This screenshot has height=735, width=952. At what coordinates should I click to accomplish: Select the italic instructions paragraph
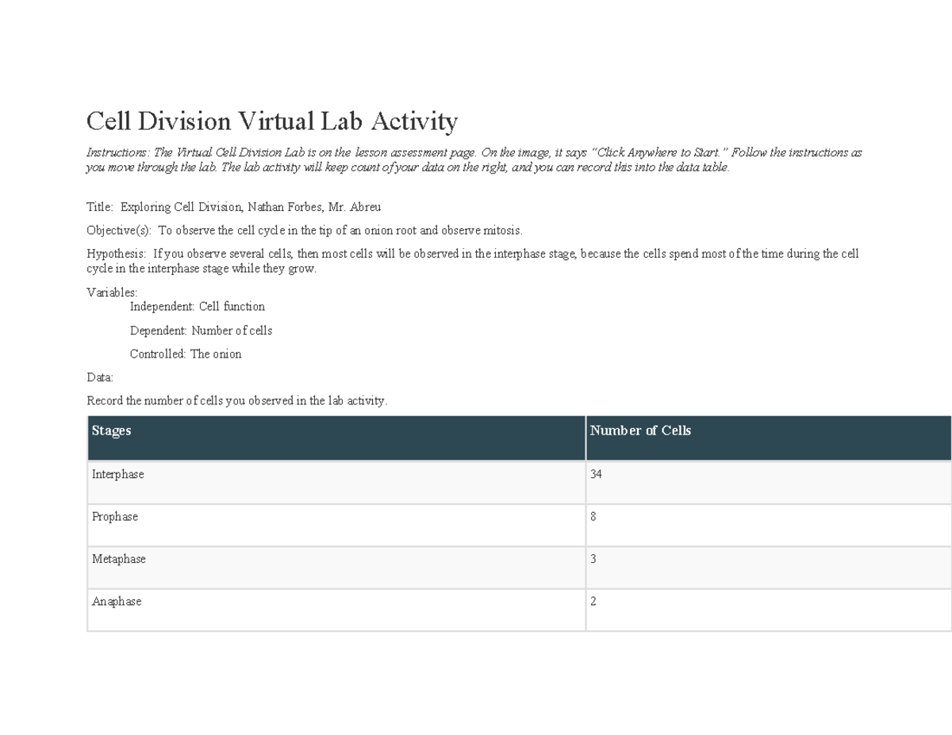[x=474, y=159]
